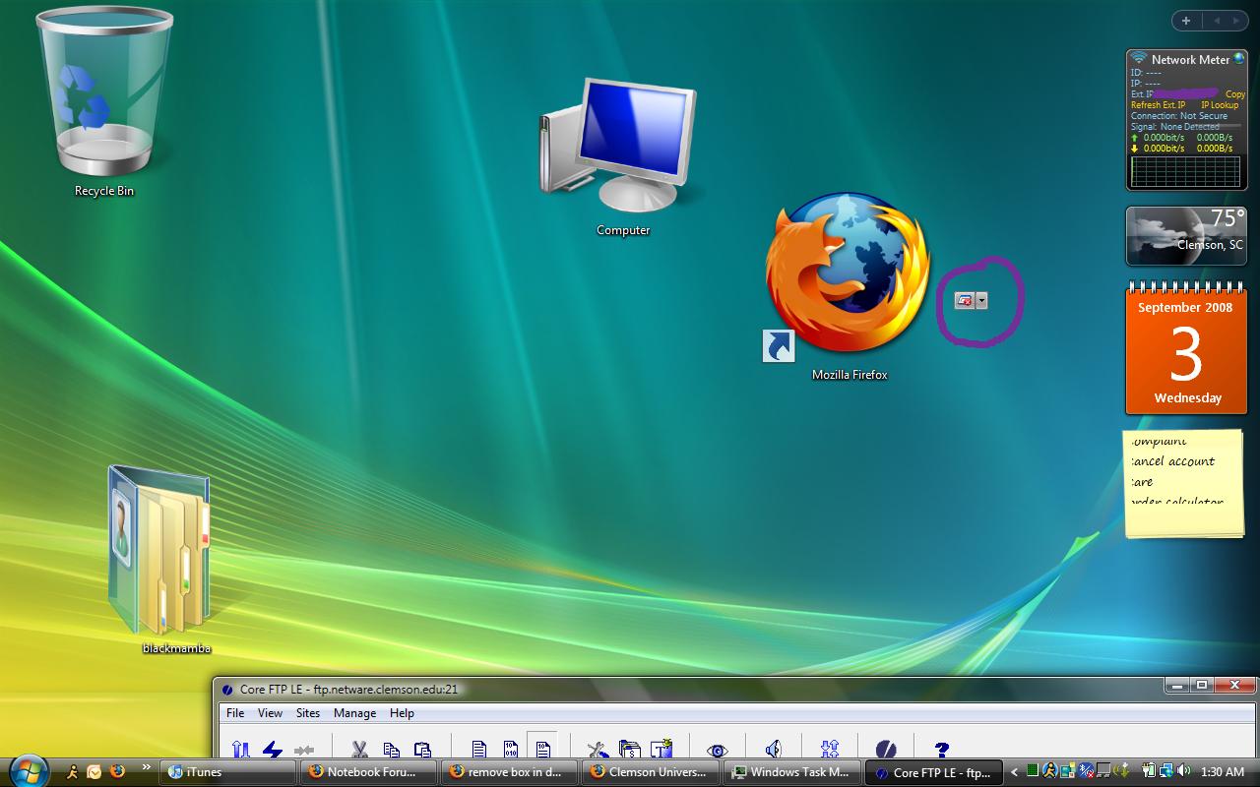This screenshot has width=1260, height=787.
Task: Open the weather gadget showing Clemson, SC
Action: point(1186,236)
